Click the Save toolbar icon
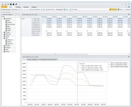This screenshot has width=132, height=107. click(x=19, y=9)
